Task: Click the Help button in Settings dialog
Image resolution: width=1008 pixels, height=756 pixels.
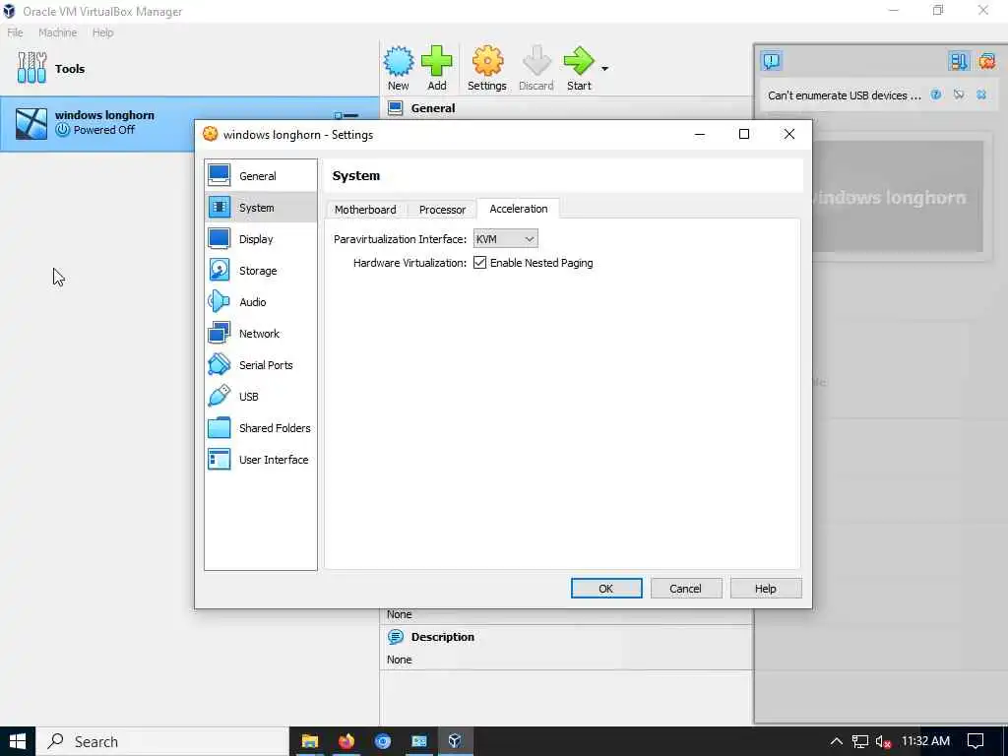Action: coord(766,589)
